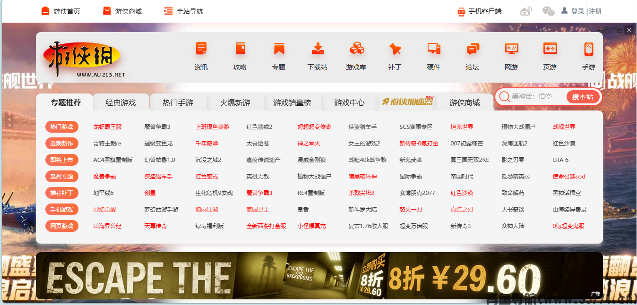
Task: Open the 坦克世界 link
Action: (x=462, y=127)
